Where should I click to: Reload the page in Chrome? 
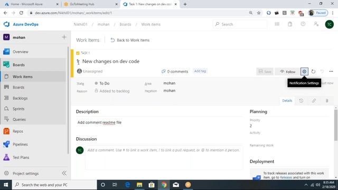pyautogui.click(x=21, y=13)
